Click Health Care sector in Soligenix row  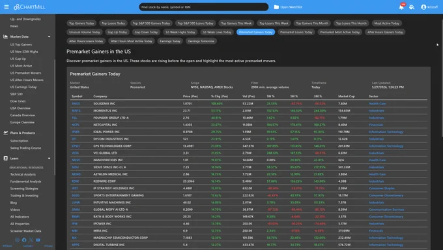pos(377,104)
